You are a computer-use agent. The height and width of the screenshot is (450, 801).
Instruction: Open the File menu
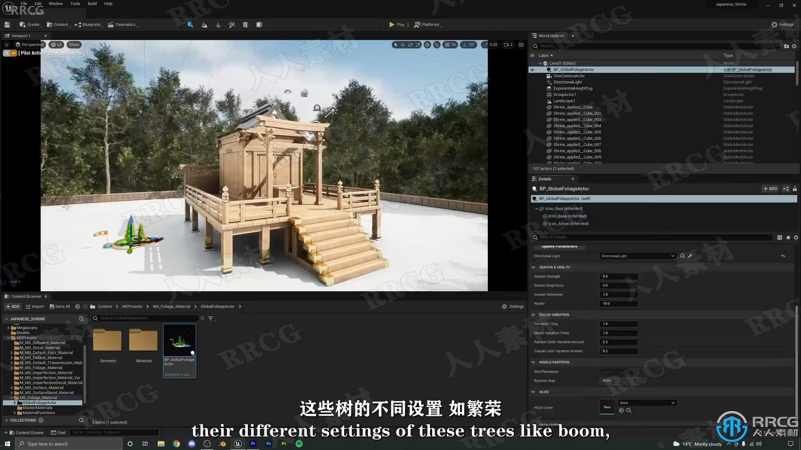click(x=24, y=4)
